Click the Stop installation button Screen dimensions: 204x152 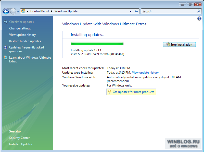(179, 45)
